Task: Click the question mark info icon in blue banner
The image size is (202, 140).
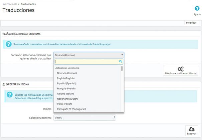Action: tap(9, 44)
